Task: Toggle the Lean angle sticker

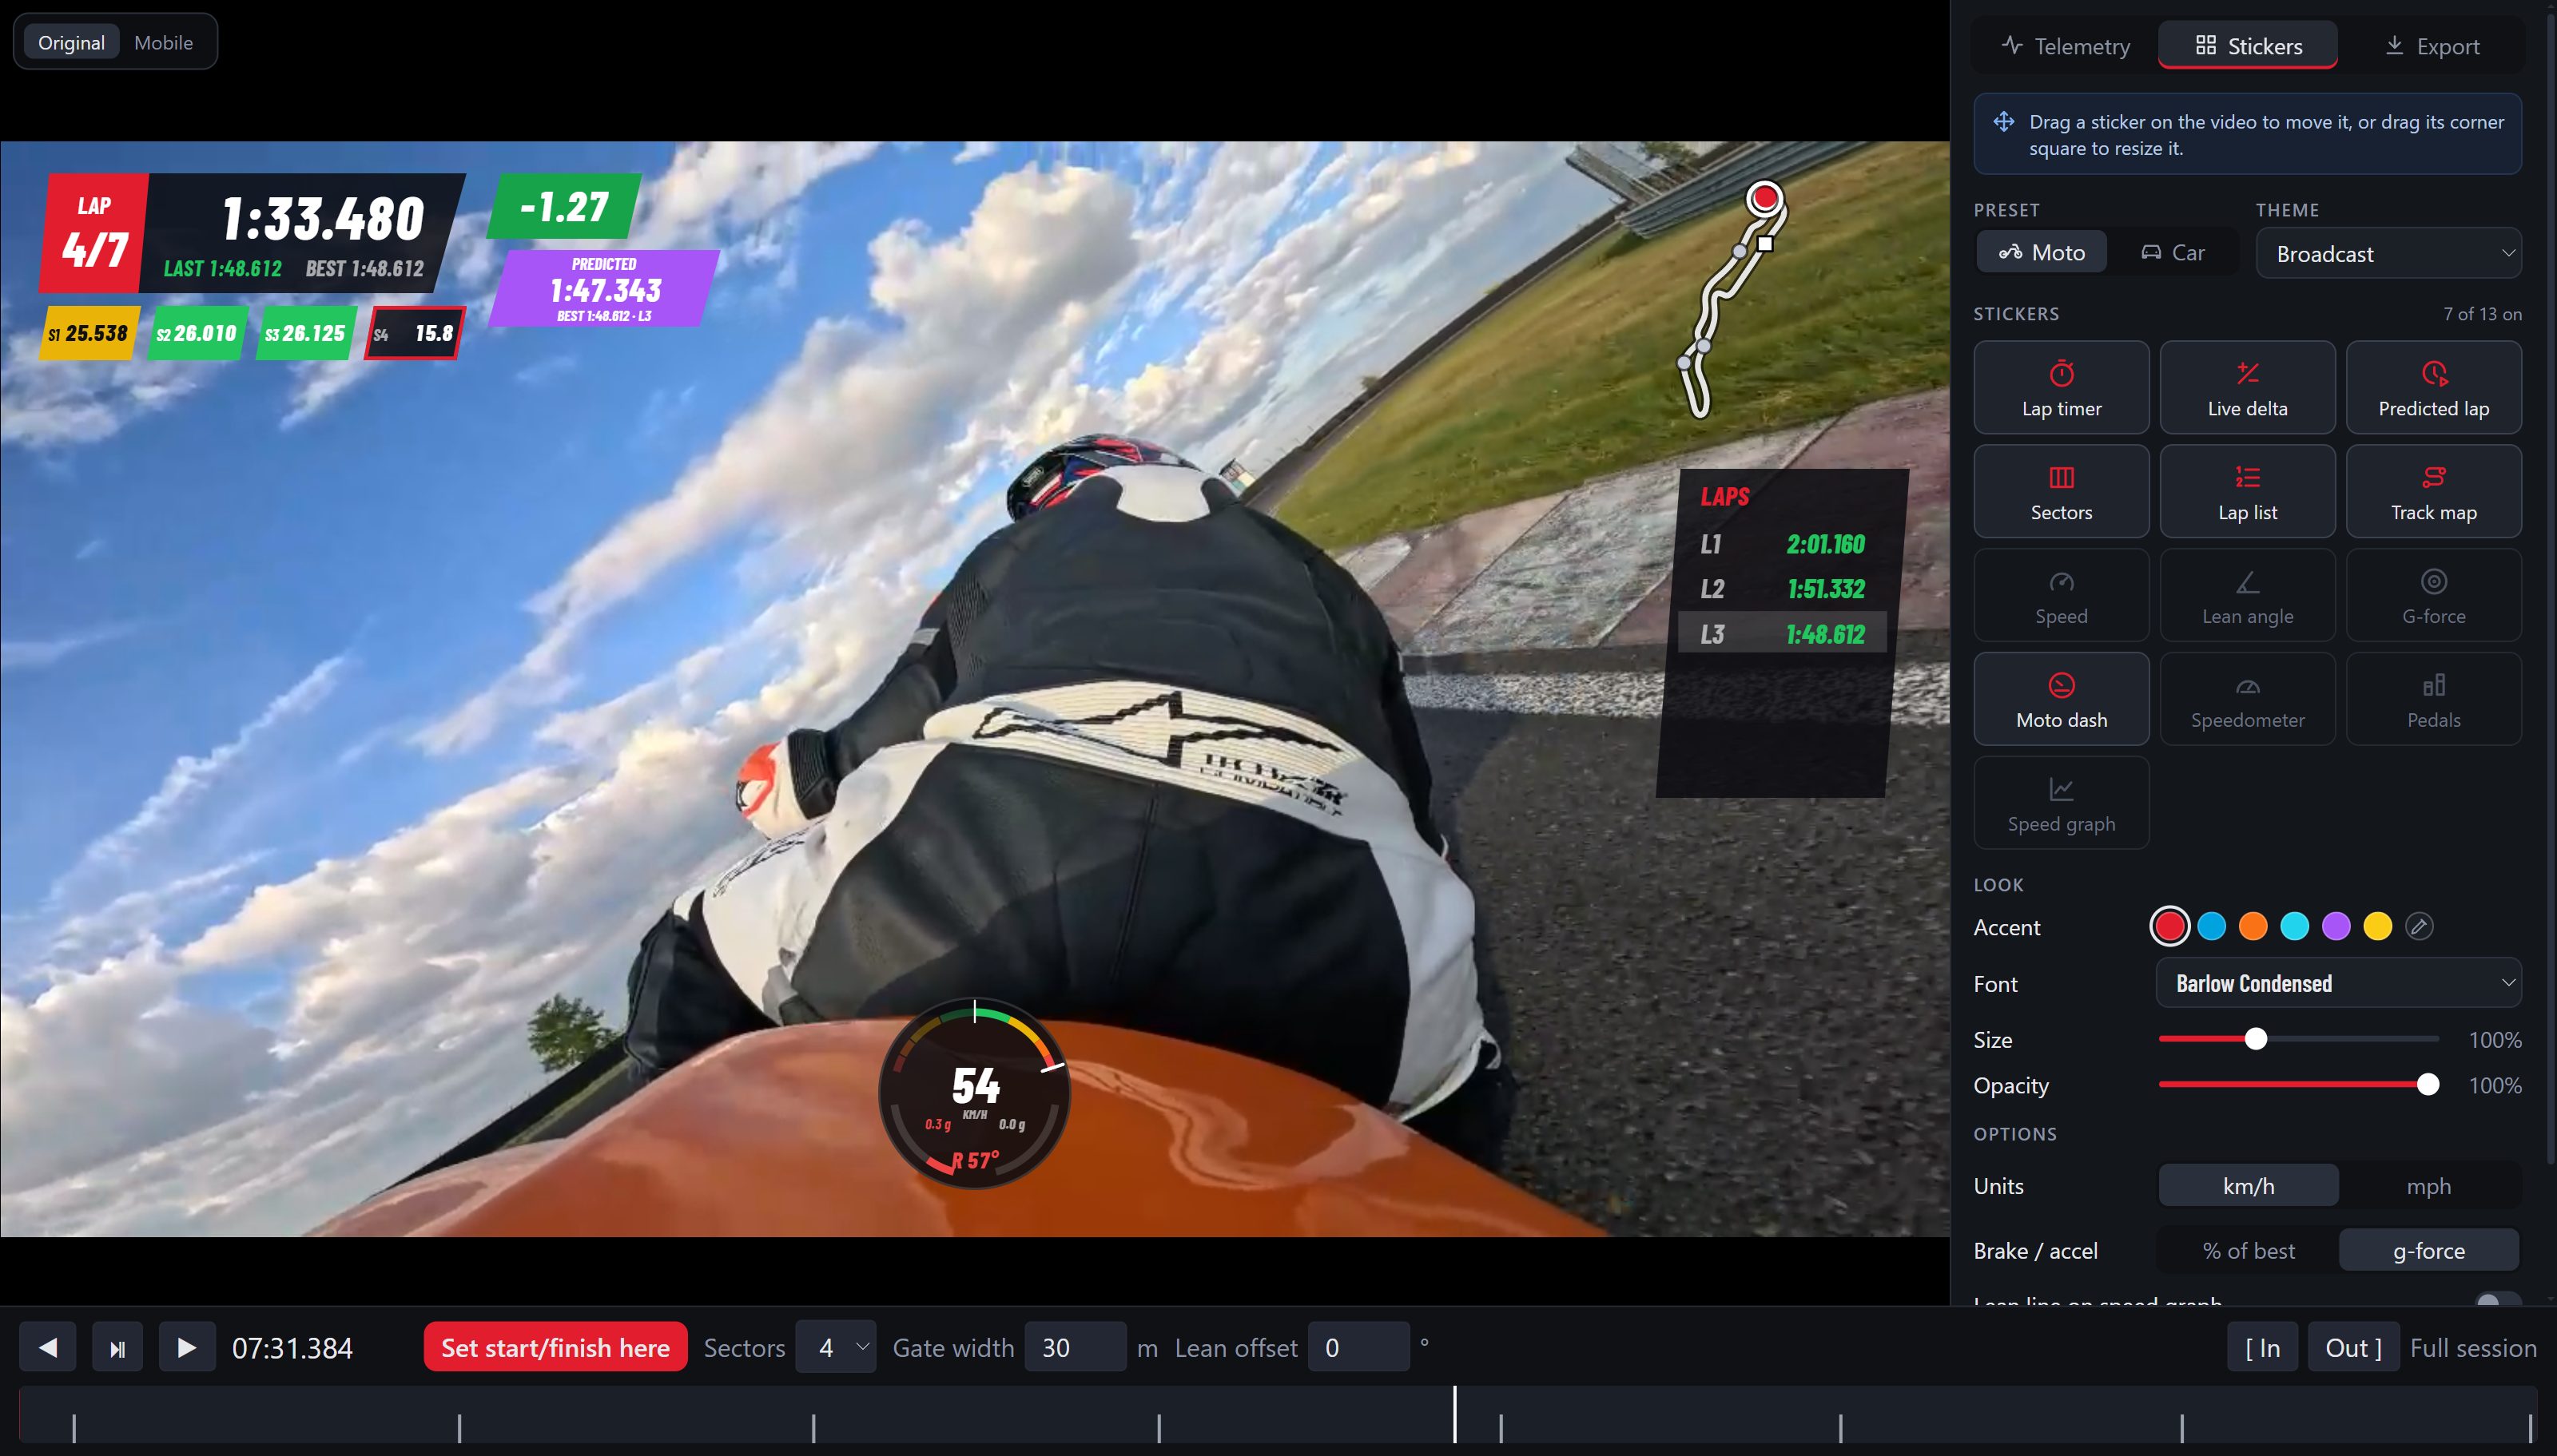Action: click(2247, 595)
